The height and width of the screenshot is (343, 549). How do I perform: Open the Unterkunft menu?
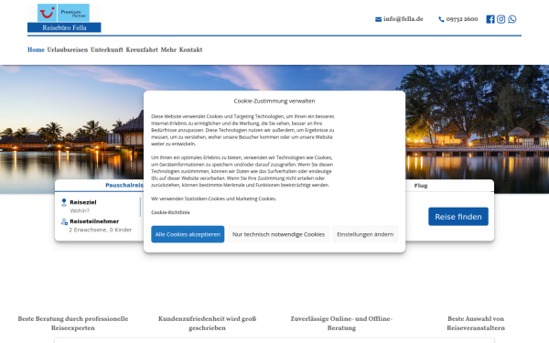coord(107,49)
